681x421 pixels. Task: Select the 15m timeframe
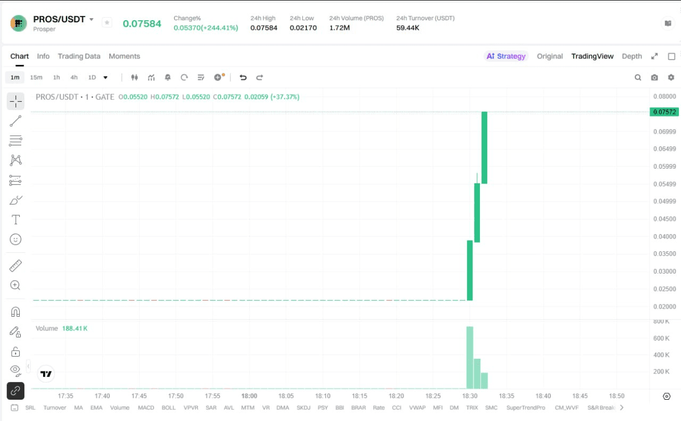pyautogui.click(x=36, y=77)
